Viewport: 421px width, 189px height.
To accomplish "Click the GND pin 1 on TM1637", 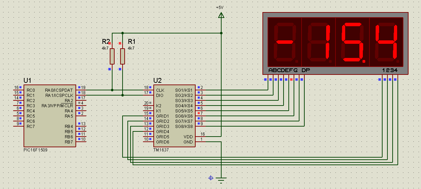I will [201, 142].
